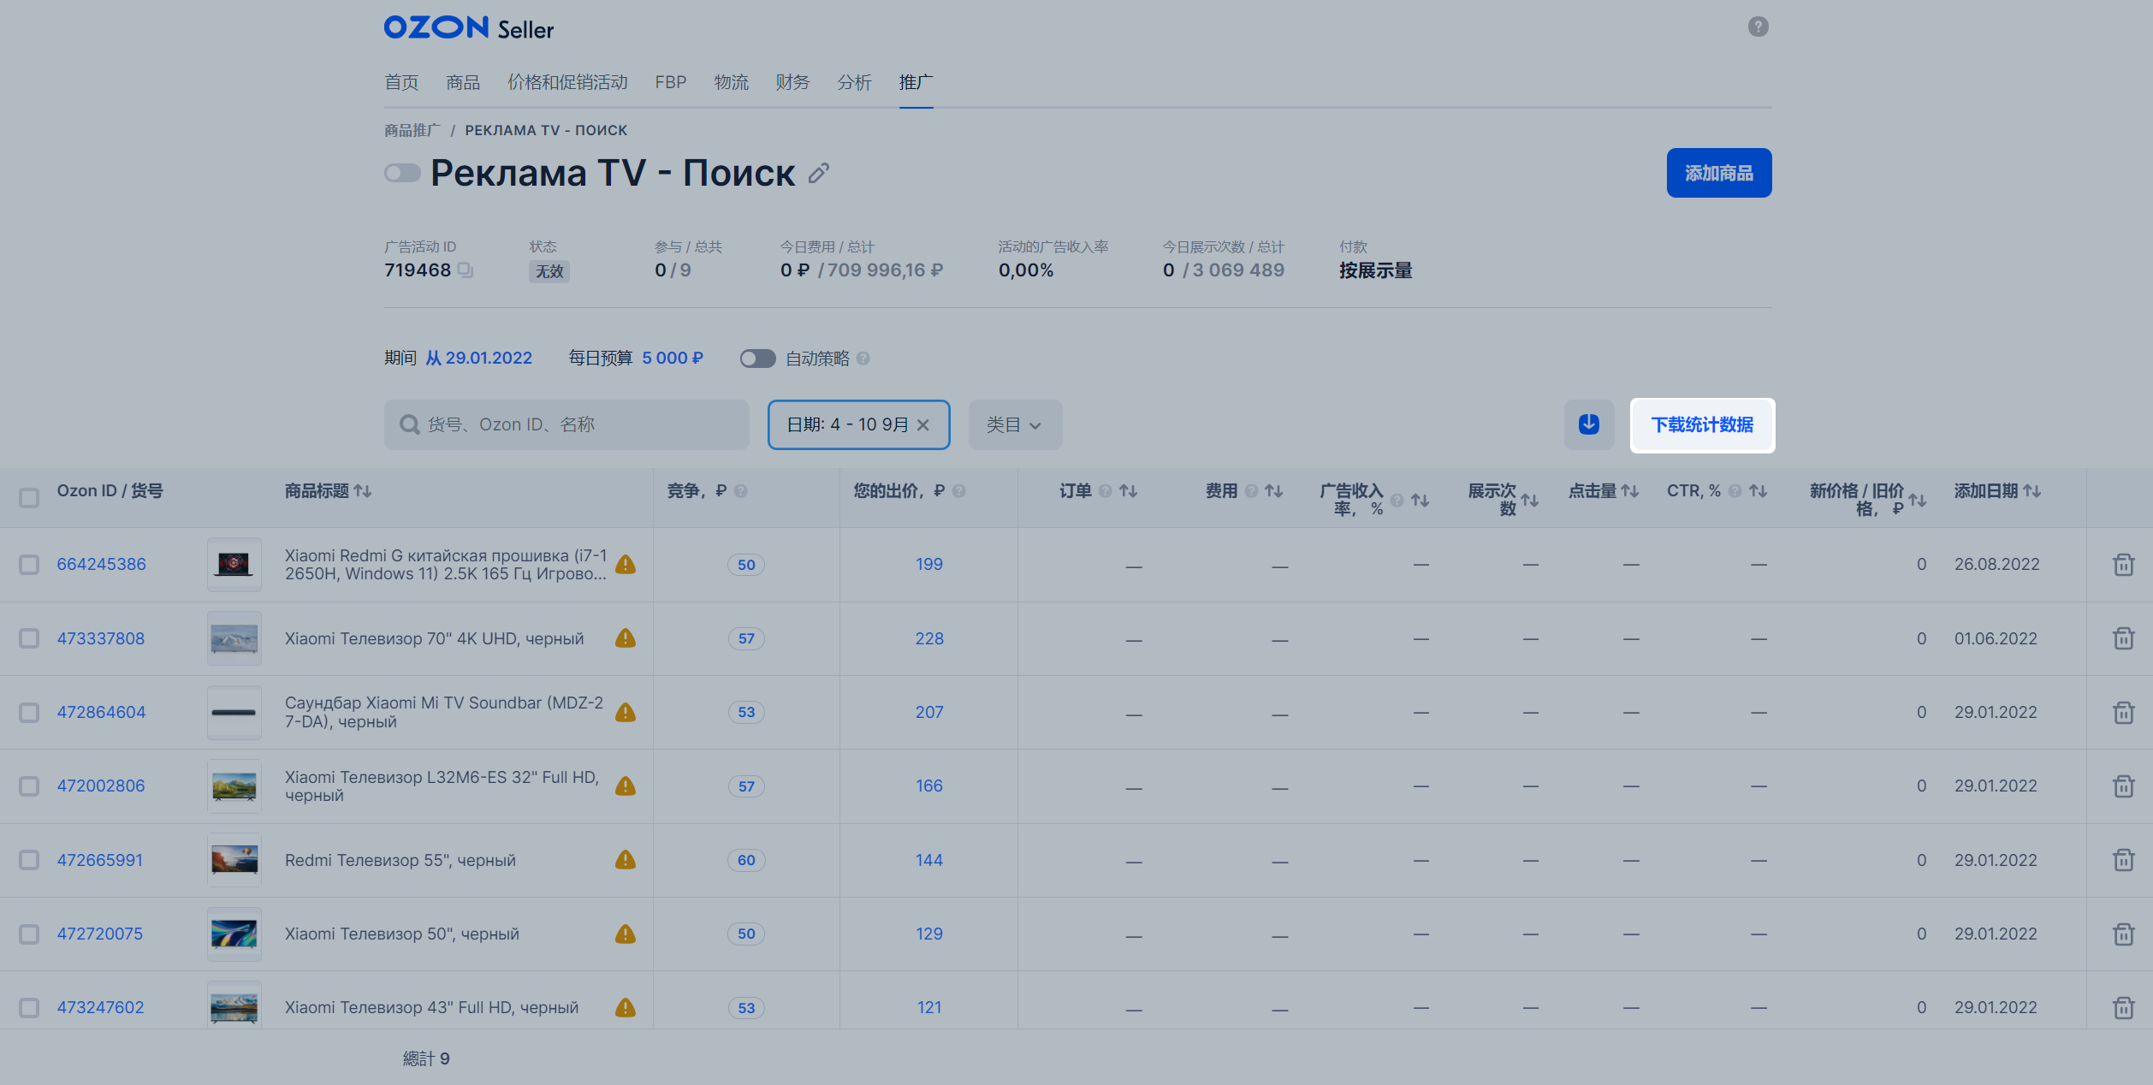Click warning icon for Саундбар Xiaomi

coord(626,712)
